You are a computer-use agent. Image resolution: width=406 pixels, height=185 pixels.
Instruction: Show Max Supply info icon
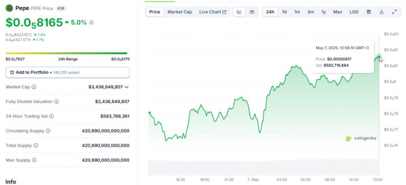pos(34,160)
